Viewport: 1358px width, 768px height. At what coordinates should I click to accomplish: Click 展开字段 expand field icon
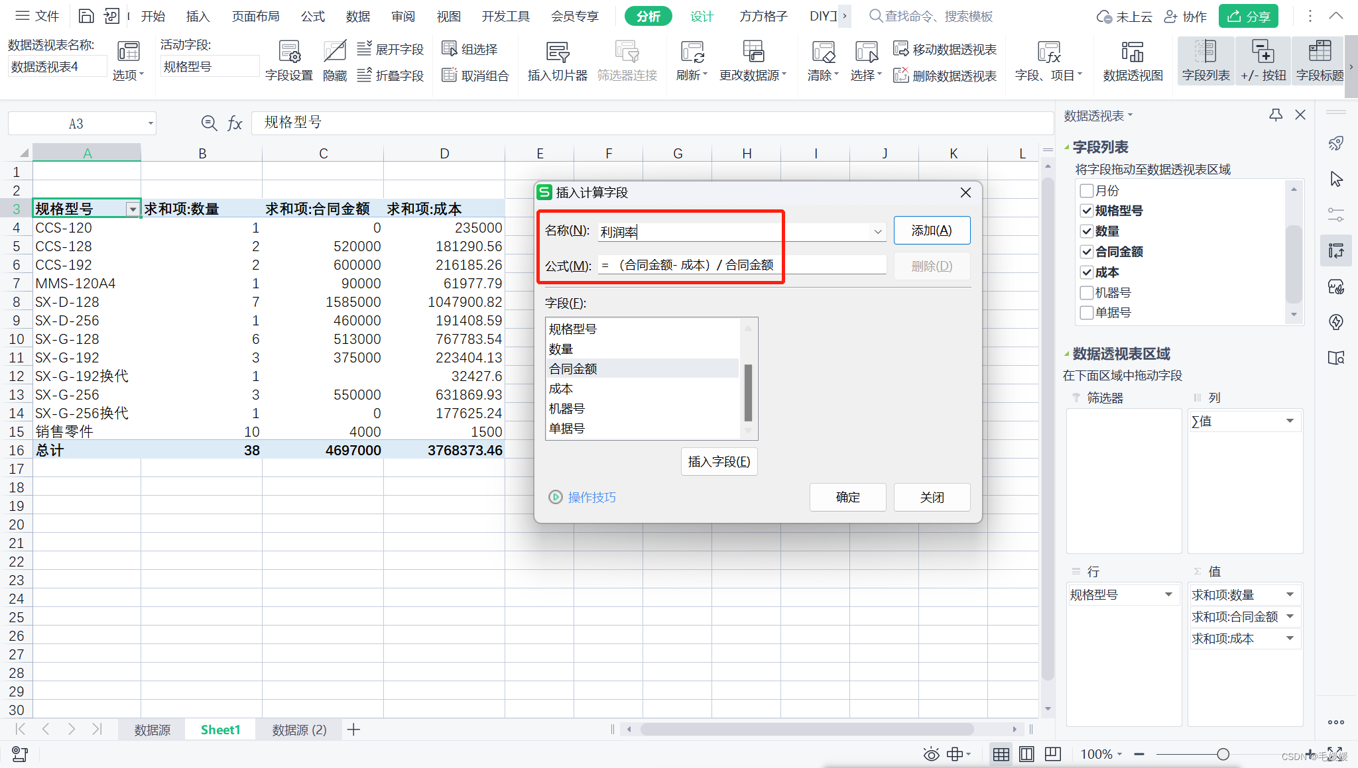[x=391, y=49]
